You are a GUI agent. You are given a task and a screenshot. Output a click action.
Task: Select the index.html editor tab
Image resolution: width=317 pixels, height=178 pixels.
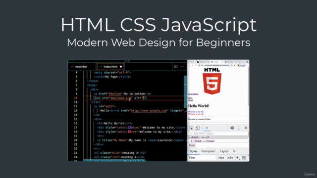110,67
